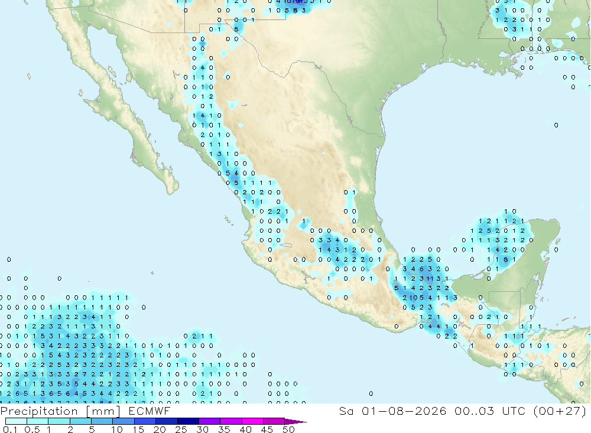This screenshot has width=591, height=433.
Task: Choose the 10–15 mm legend swatch
Action: (x=124, y=421)
